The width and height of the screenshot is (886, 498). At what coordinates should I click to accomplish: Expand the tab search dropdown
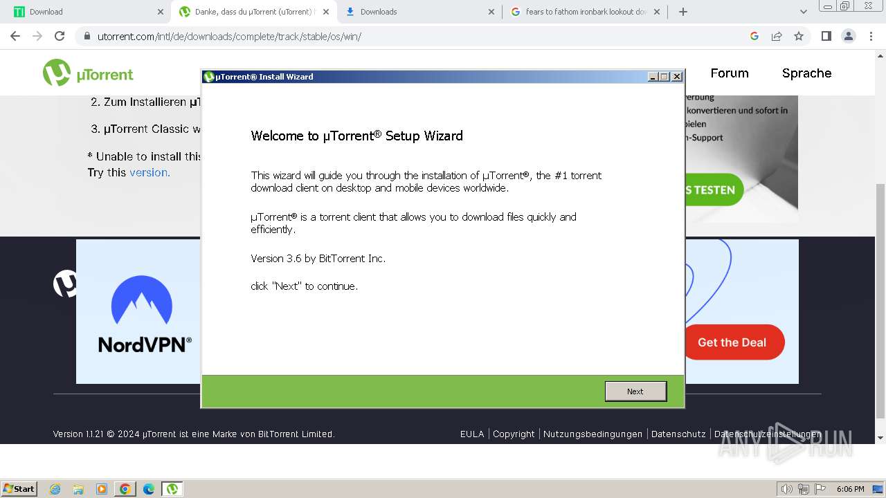803,12
